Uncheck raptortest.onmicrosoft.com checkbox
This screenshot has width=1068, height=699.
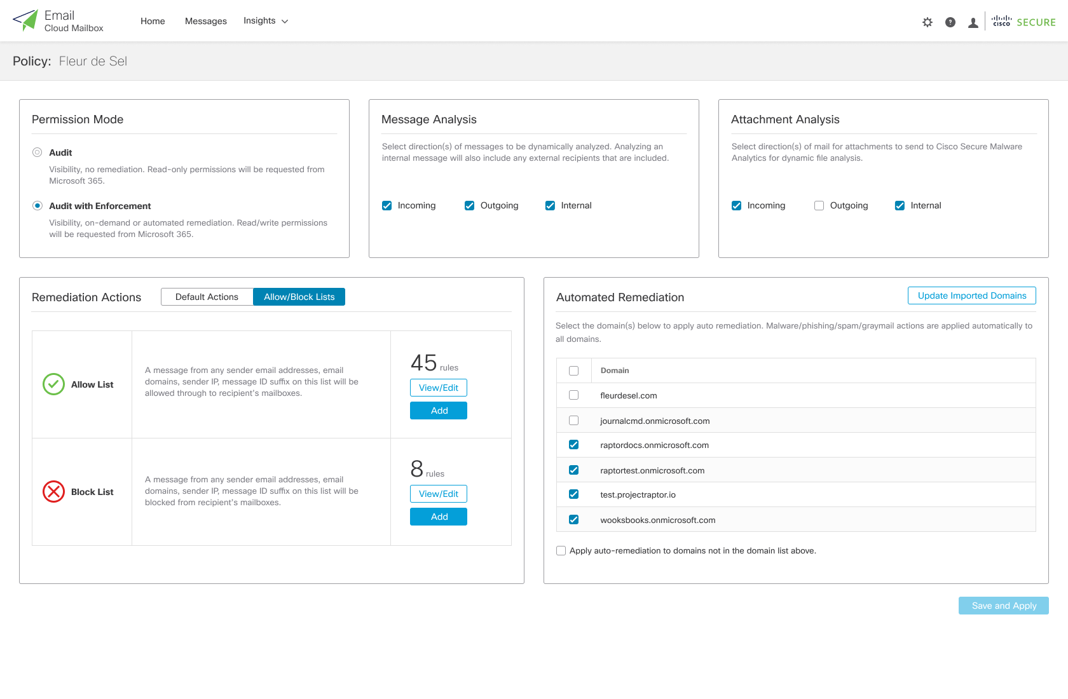coord(573,470)
